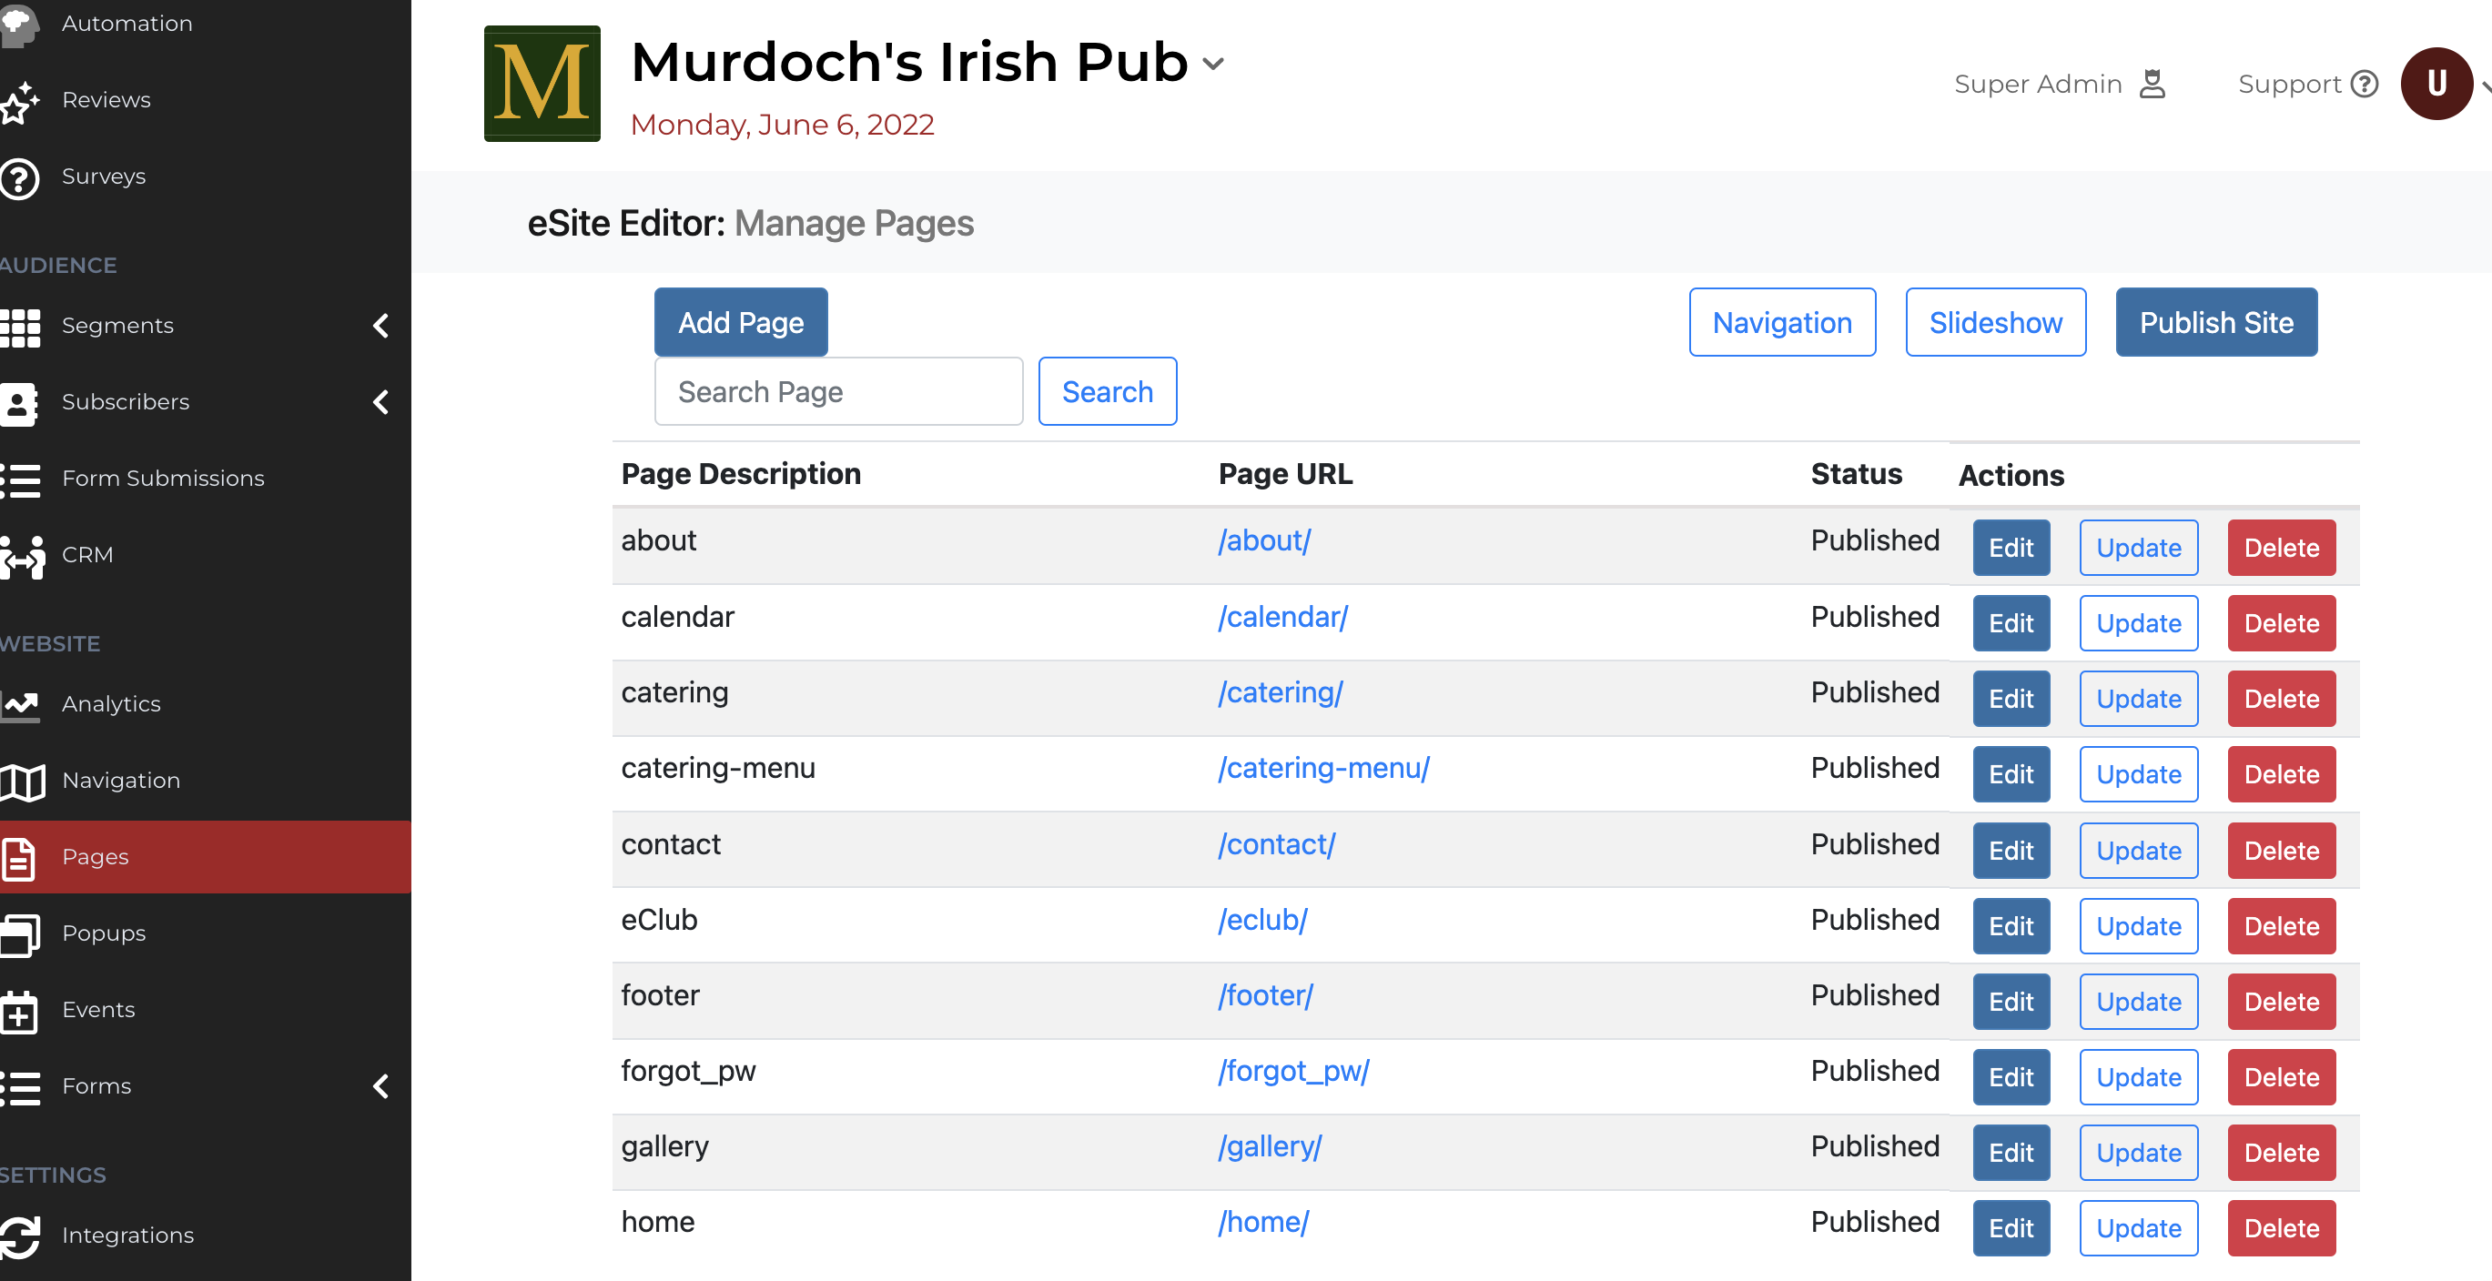
Task: Edit the home page
Action: click(x=2011, y=1228)
